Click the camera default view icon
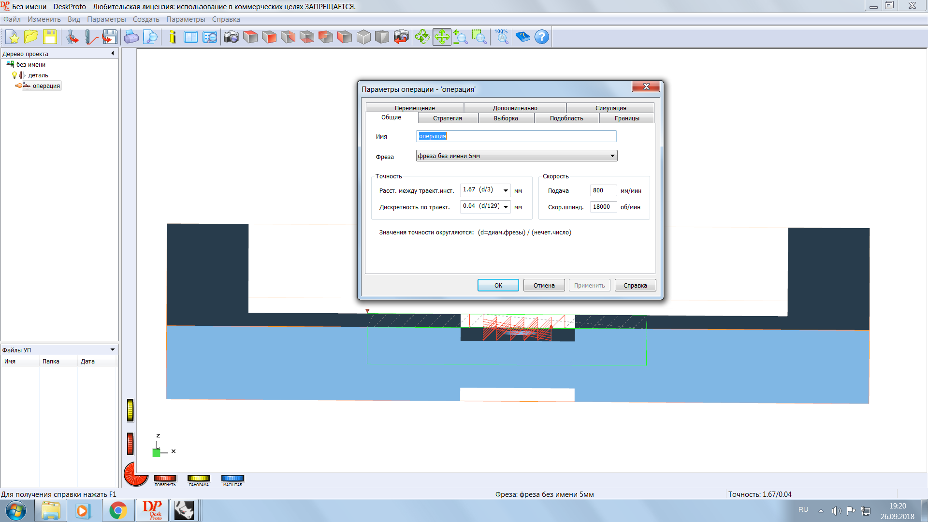The image size is (928, 522). click(231, 37)
